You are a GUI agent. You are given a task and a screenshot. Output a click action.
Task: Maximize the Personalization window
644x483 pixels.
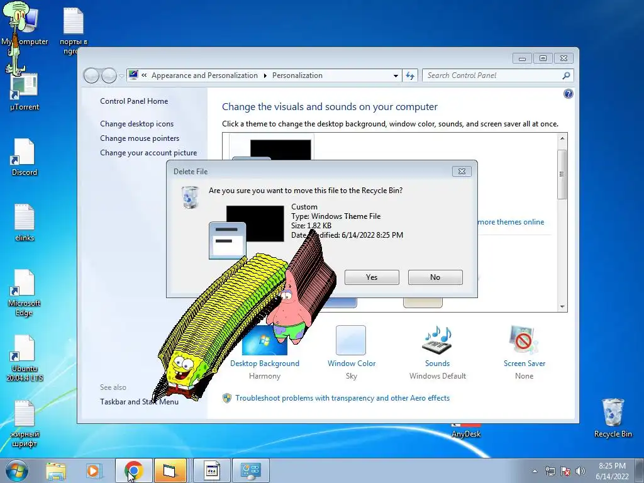pyautogui.click(x=543, y=58)
